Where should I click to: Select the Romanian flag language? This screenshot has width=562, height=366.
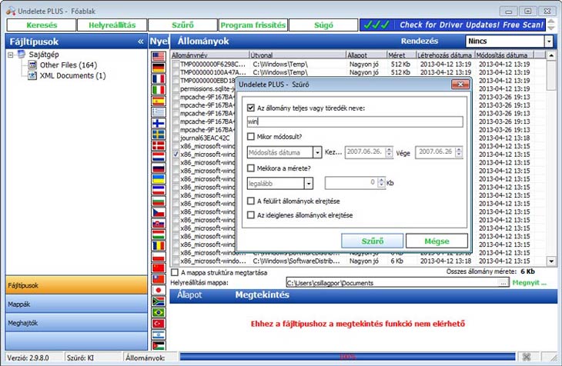pos(159,246)
